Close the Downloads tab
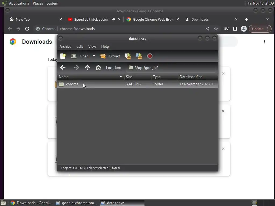275x206 pixels. click(x=236, y=19)
